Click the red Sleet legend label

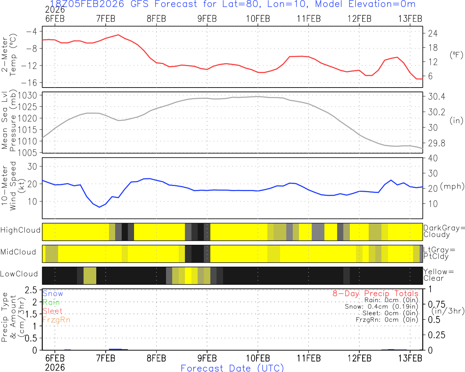click(x=52, y=311)
